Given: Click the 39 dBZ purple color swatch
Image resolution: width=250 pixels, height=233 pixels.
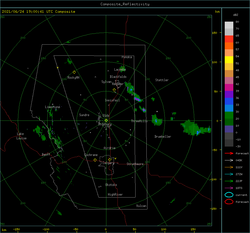Looking at the screenshot, I should click(x=229, y=94).
